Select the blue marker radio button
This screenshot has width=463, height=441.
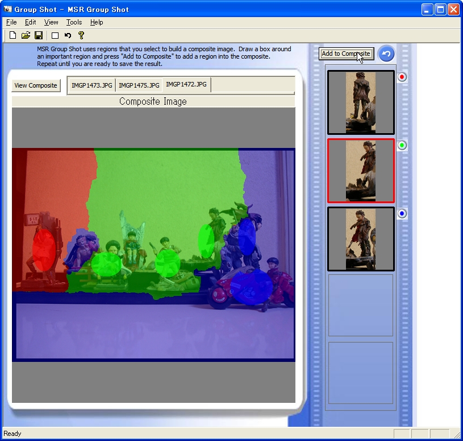(402, 213)
